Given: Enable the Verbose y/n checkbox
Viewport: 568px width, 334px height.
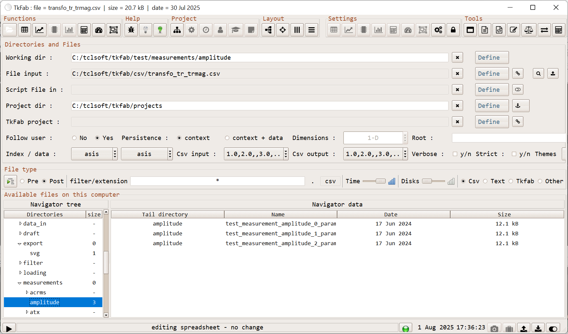Looking at the screenshot, I should pyautogui.click(x=455, y=154).
